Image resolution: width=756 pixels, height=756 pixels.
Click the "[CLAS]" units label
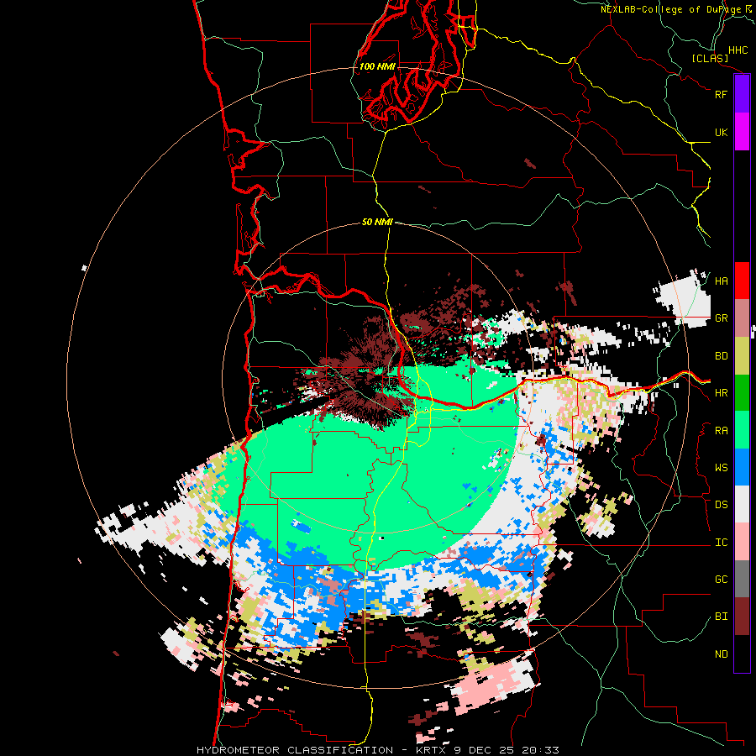(x=710, y=59)
